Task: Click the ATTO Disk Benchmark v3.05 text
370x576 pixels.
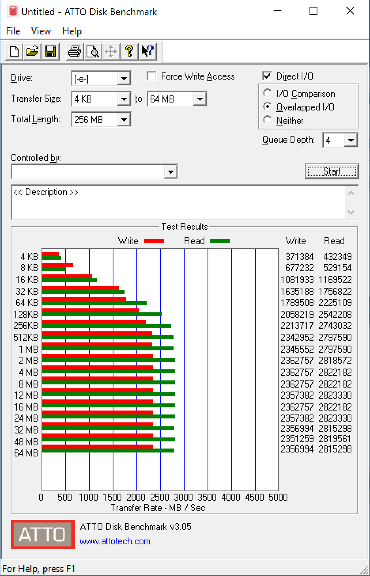Action: point(136,527)
